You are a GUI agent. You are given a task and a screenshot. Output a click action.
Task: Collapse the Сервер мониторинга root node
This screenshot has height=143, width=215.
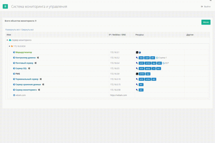7,40
